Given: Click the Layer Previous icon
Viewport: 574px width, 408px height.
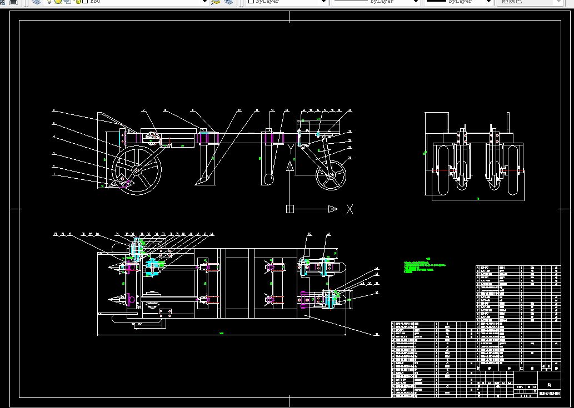Looking at the screenshot, I should click(228, 2).
